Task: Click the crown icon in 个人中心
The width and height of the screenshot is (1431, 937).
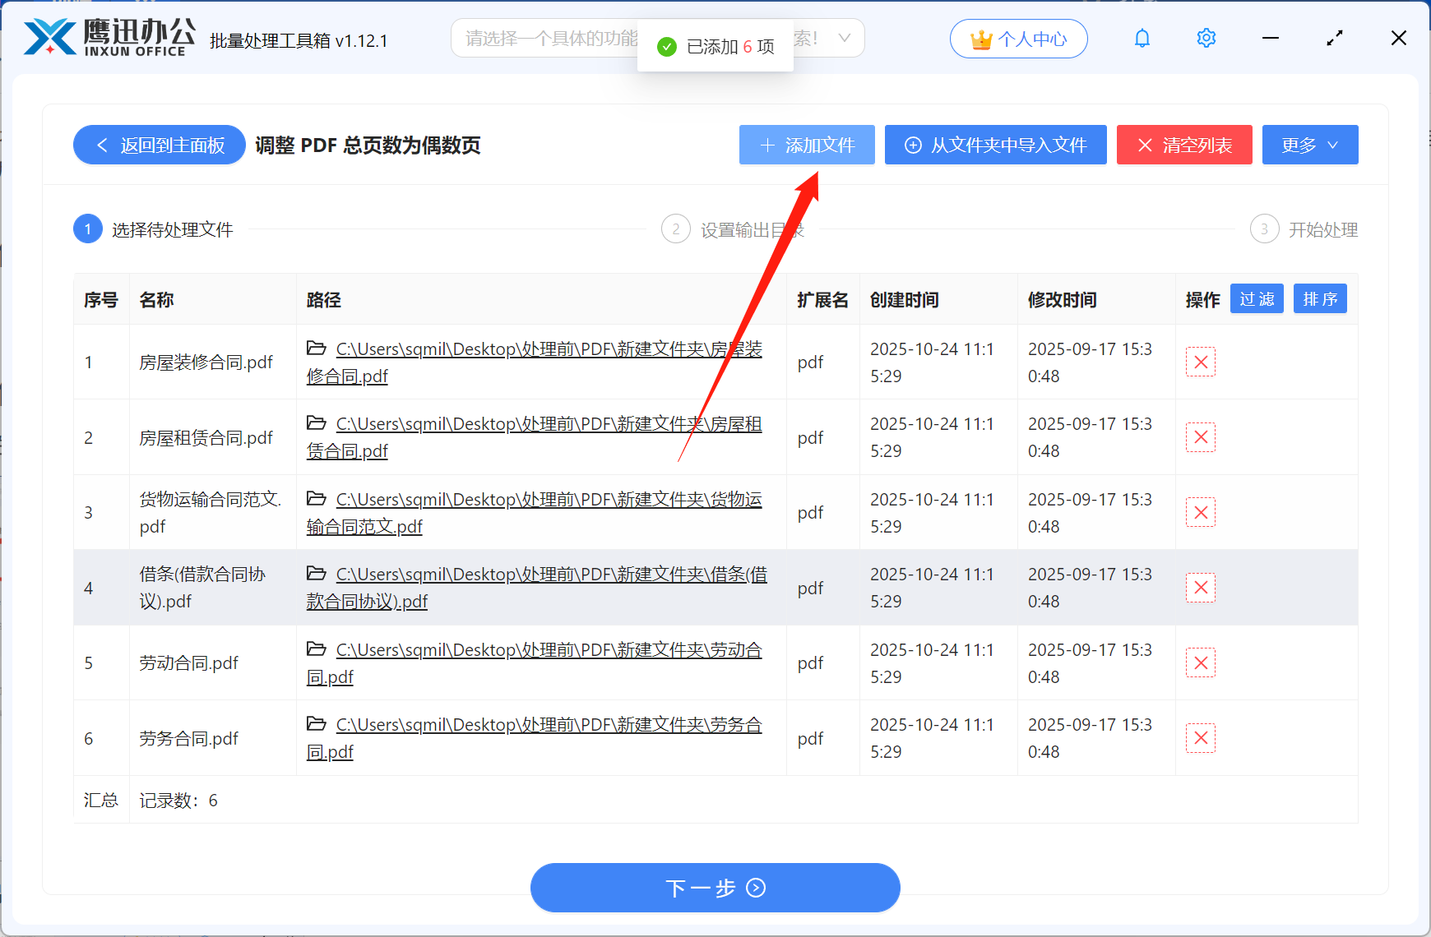Action: [980, 38]
